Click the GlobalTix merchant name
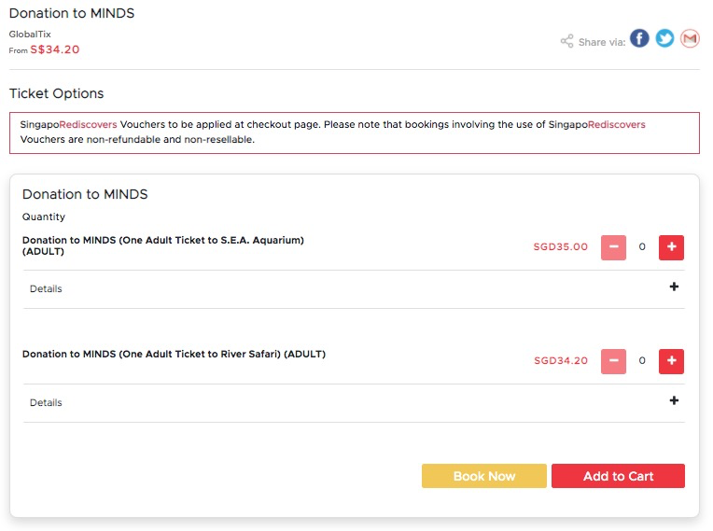 point(30,35)
